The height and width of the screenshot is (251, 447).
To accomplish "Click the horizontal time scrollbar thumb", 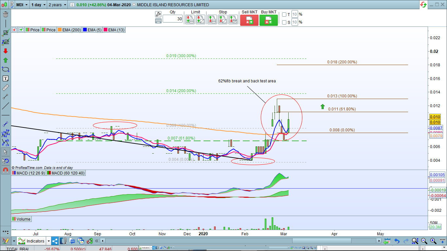I will point(322,241).
